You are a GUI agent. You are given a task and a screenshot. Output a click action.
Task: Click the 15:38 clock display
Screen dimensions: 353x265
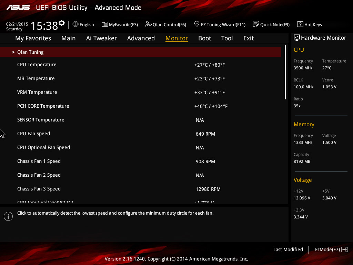[x=44, y=26]
